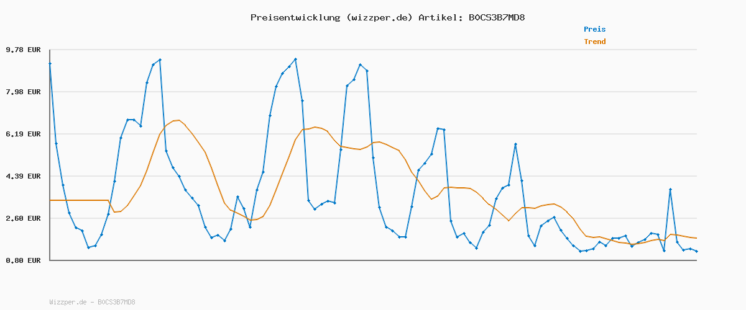Click the blue price spike near the right end
The height and width of the screenshot is (310, 746).
670,189
